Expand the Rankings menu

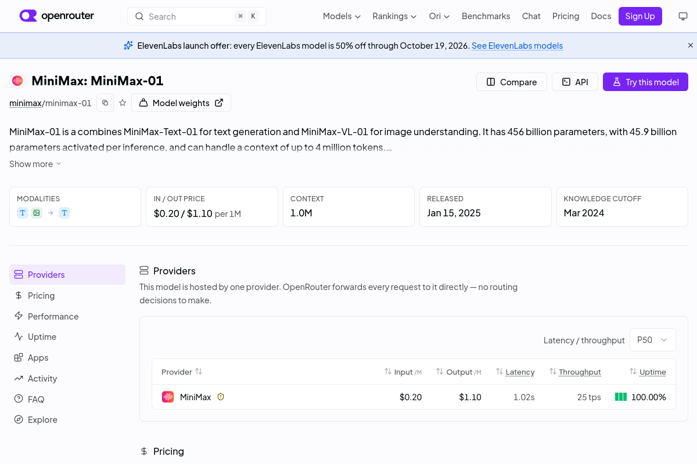point(394,16)
